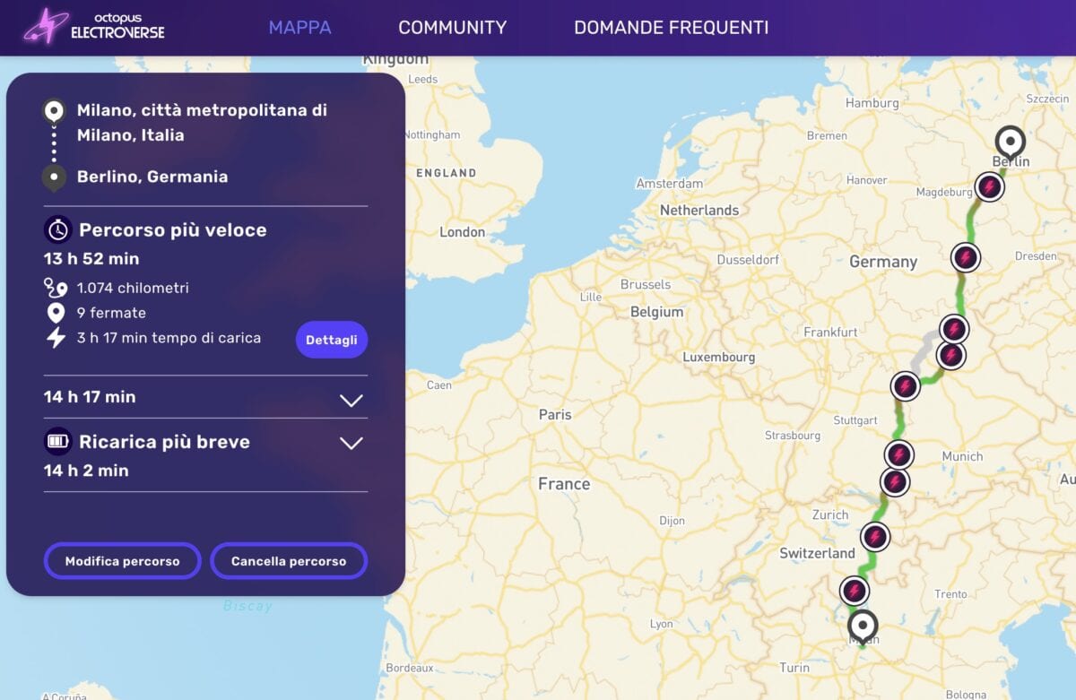Screen dimensions: 1076x700
Task: Click the charging stop north of Stuttgart
Action: click(905, 386)
